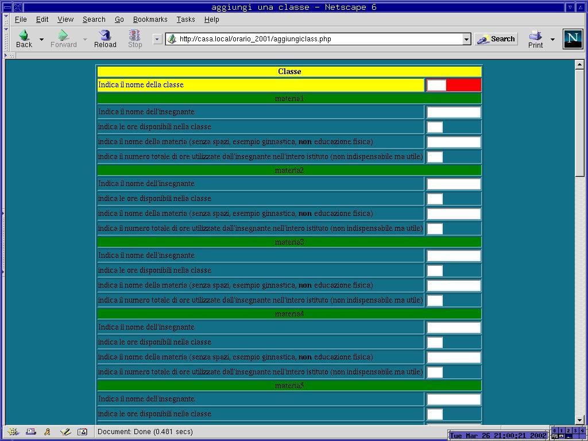The height and width of the screenshot is (441, 588).
Task: Click the page's vertical scrollbar down arrow
Action: [579, 420]
